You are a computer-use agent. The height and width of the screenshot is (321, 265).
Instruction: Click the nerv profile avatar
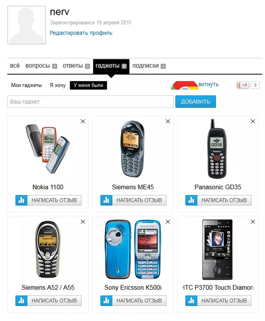coord(26,25)
